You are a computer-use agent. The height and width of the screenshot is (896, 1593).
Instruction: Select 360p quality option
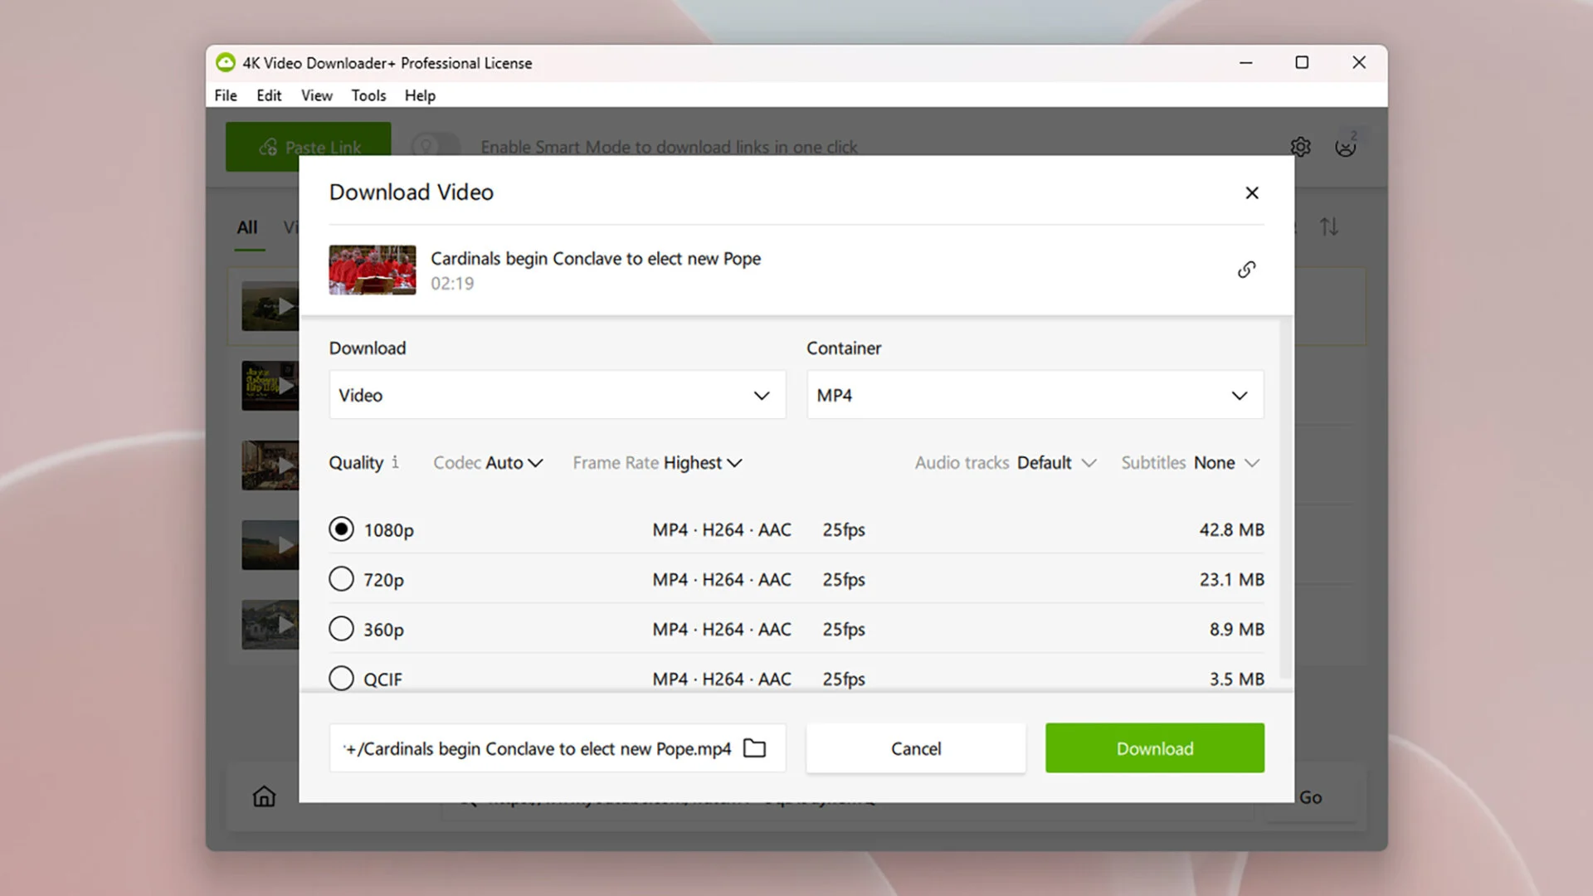click(x=341, y=629)
